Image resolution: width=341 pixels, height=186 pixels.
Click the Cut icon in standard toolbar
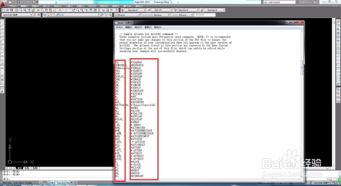[38, 10]
